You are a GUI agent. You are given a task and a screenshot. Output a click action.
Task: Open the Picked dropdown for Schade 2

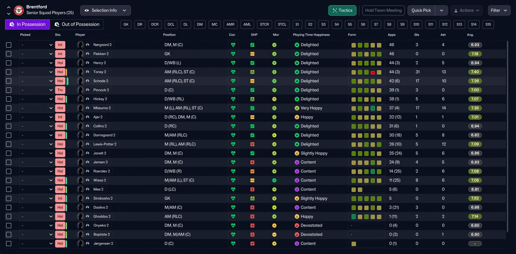(36, 81)
